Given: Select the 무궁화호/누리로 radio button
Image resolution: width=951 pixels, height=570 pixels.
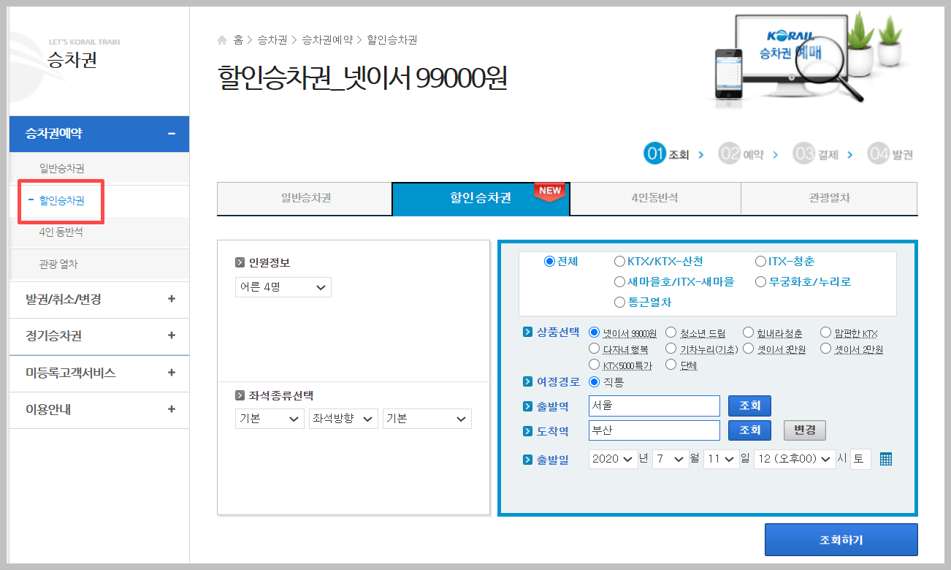Looking at the screenshot, I should (760, 281).
